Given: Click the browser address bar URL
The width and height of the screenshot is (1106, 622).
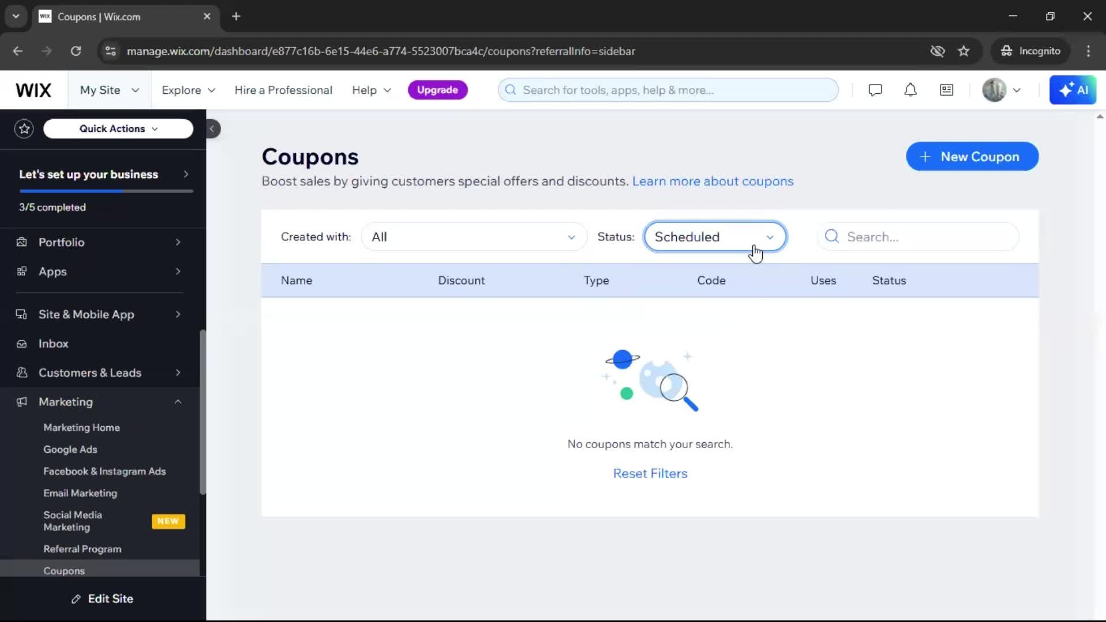Looking at the screenshot, I should [381, 51].
